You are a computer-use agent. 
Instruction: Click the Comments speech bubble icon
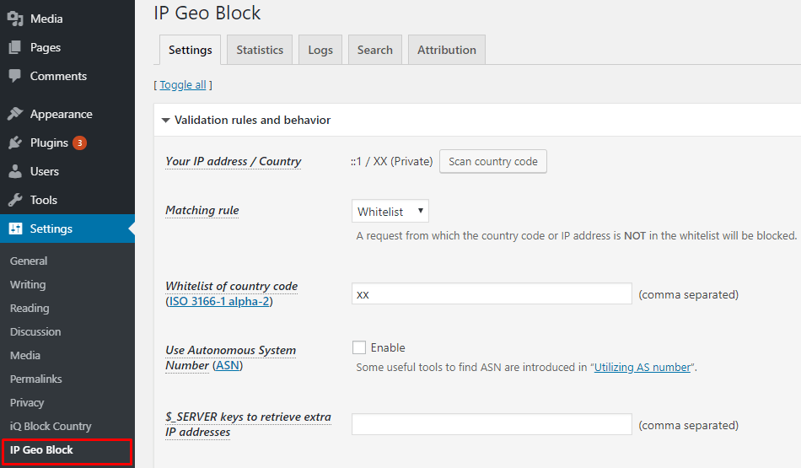15,76
